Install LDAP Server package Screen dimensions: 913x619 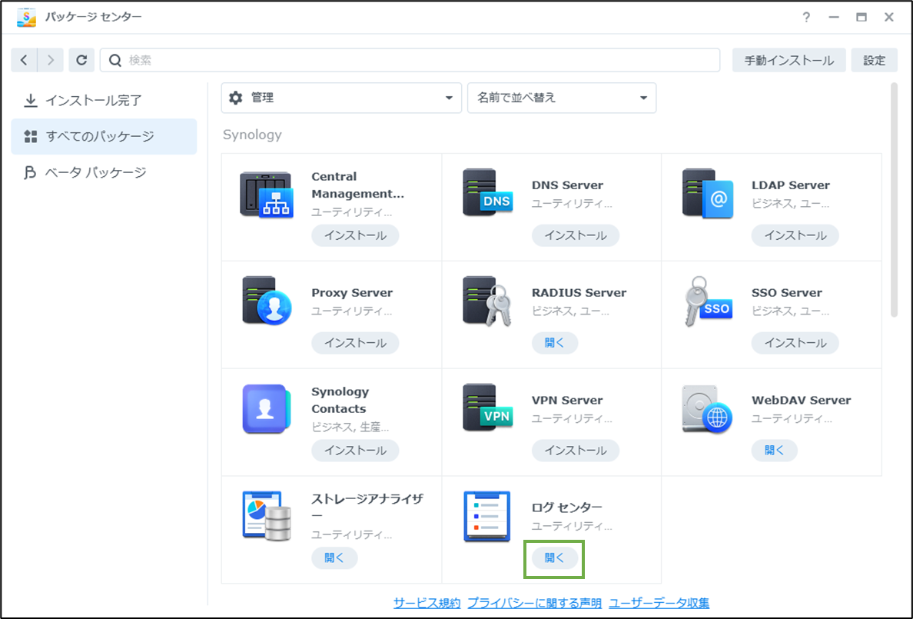pos(795,235)
